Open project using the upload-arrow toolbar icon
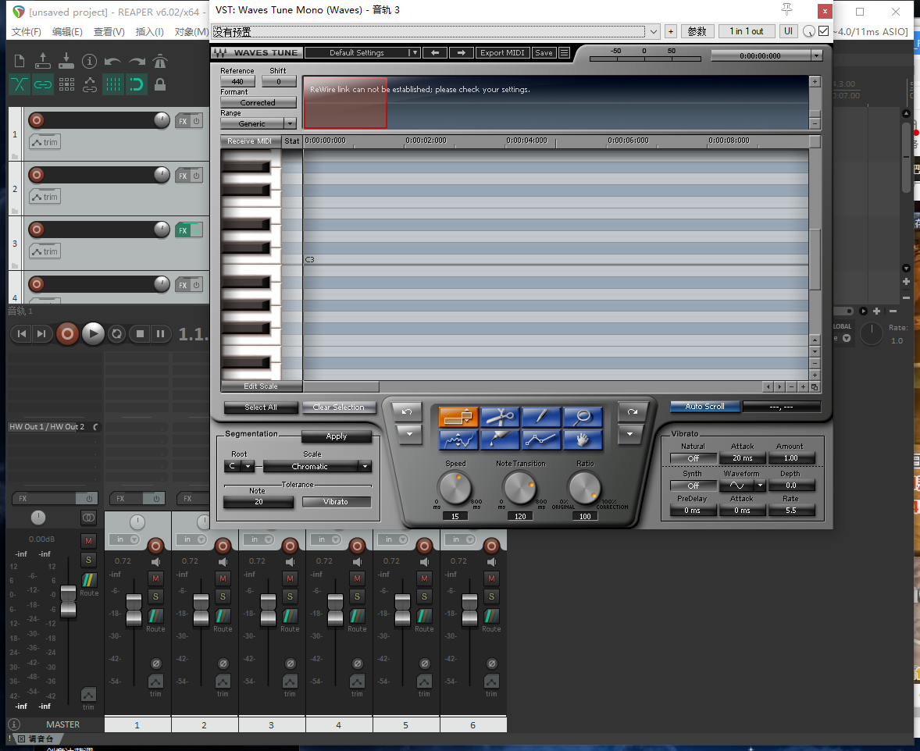 (x=43, y=61)
